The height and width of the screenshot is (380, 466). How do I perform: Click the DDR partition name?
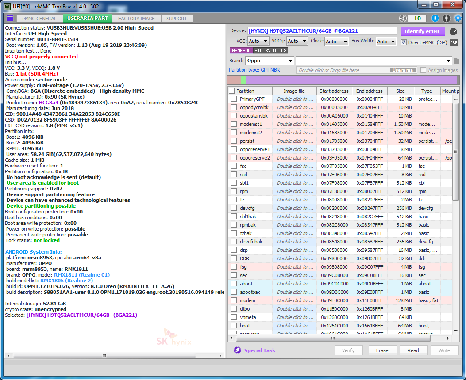pos(245,258)
